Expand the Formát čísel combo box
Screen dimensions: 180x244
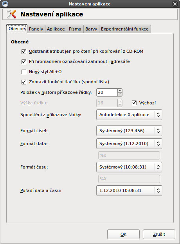pyautogui.click(x=129, y=131)
